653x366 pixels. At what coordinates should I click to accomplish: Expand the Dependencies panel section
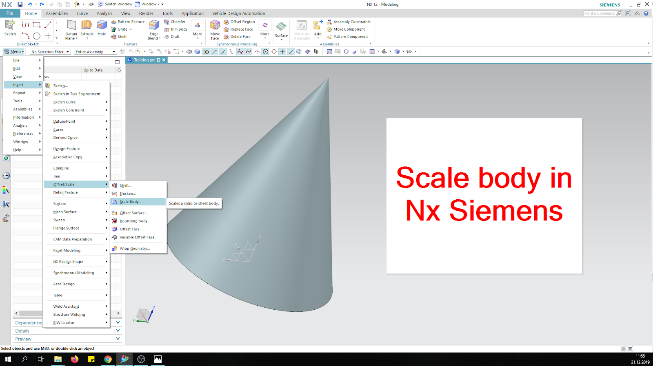[x=68, y=323]
